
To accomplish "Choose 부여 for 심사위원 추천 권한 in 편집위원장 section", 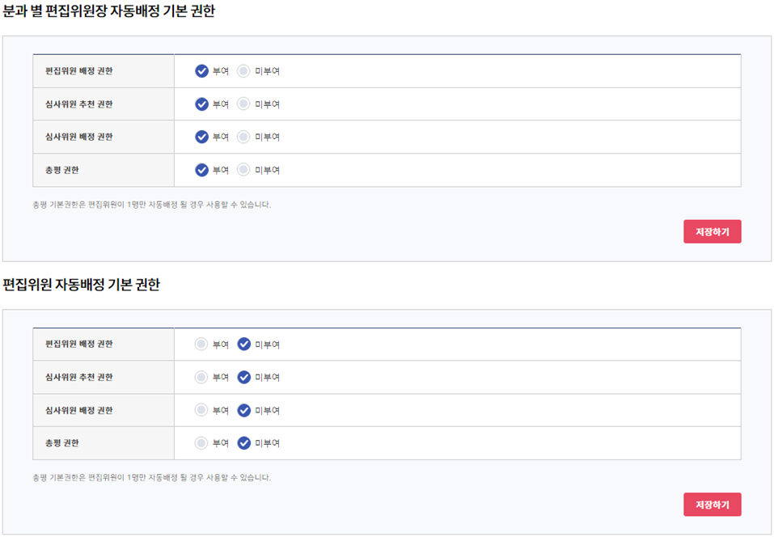I will click(202, 104).
